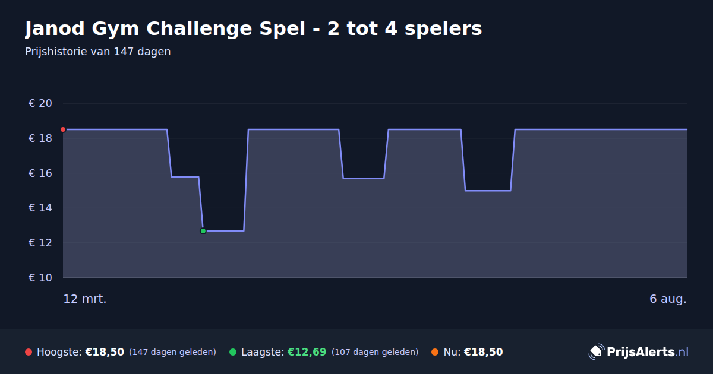Click the 107 dagen geleden text
This screenshot has width=713, height=374.
pyautogui.click(x=375, y=352)
